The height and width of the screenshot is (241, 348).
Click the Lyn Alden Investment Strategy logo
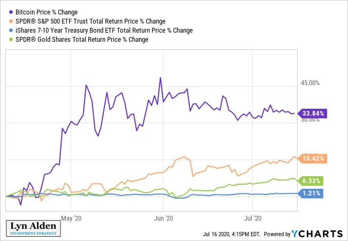(x=33, y=229)
